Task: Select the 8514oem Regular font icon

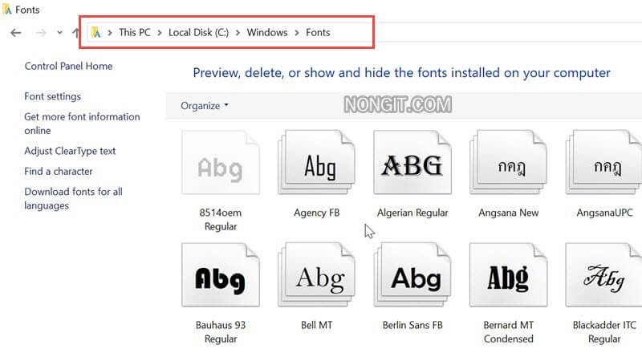Action: [x=221, y=163]
